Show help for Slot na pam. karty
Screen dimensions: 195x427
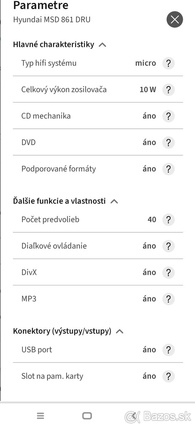point(168,376)
